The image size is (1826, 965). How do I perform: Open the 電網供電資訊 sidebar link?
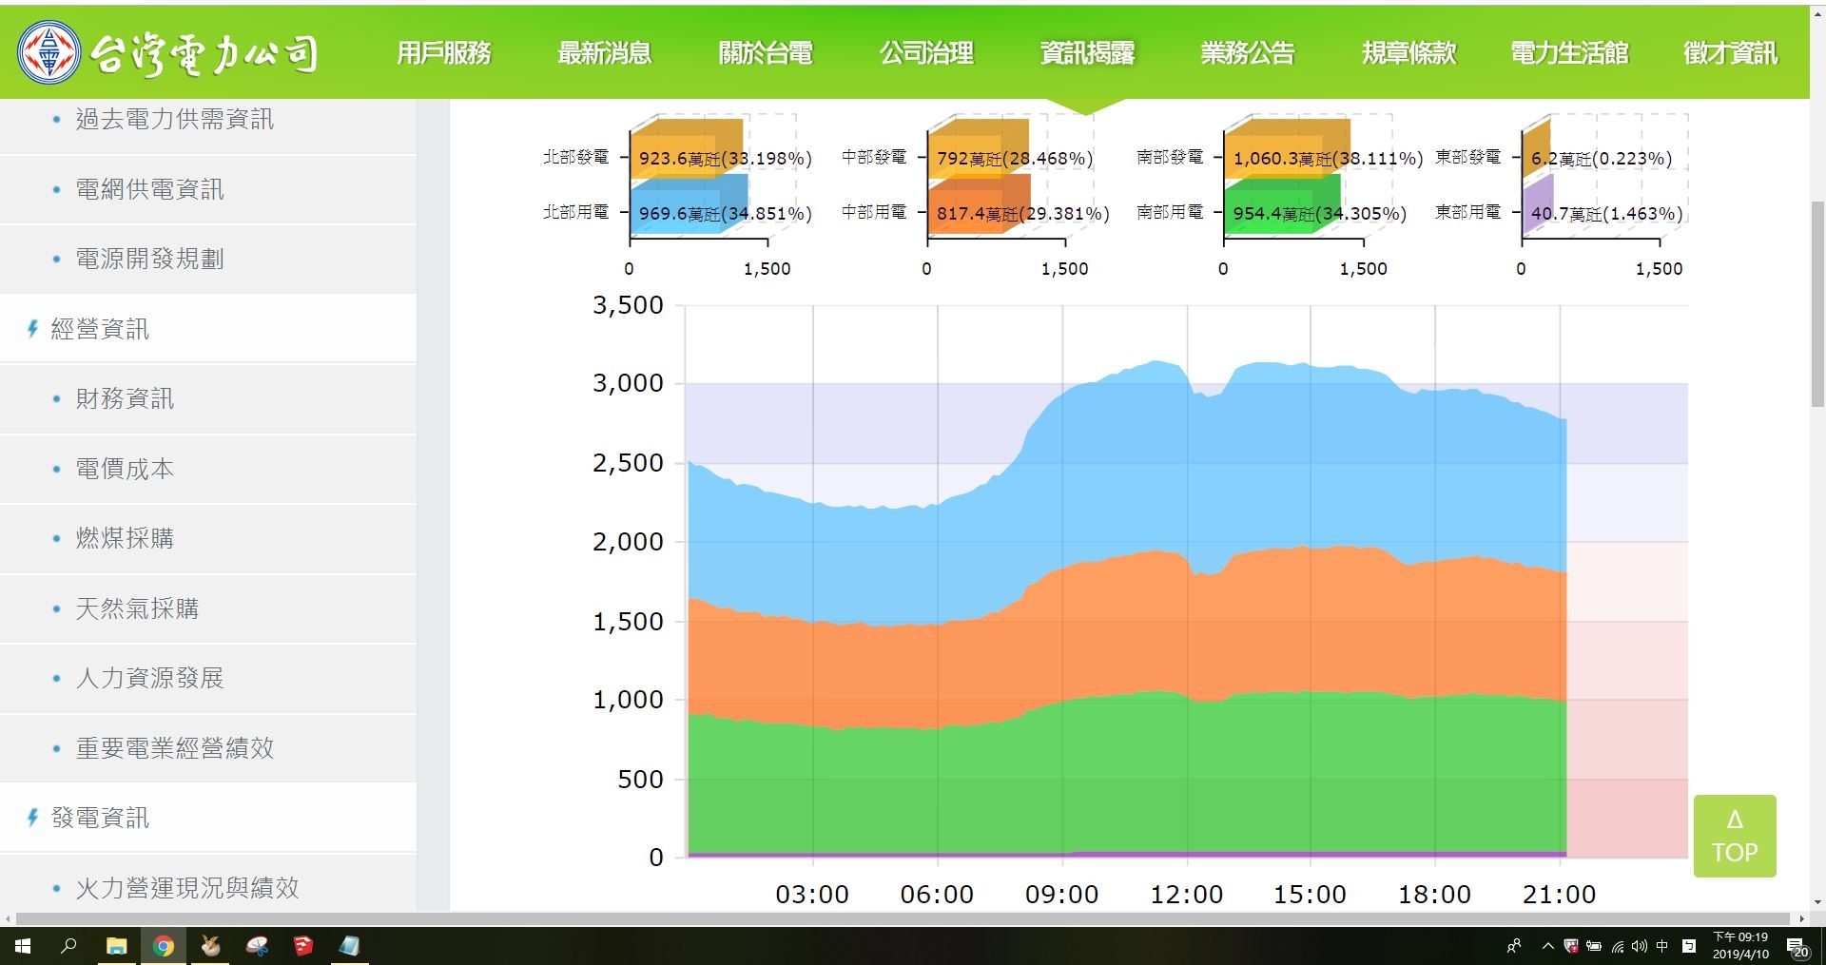[150, 189]
